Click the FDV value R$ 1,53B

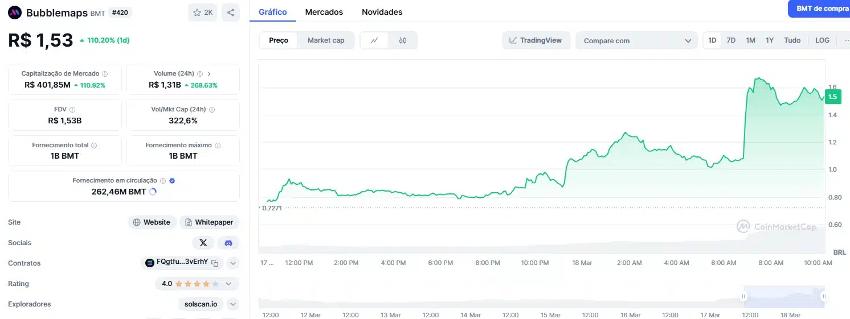click(x=65, y=121)
